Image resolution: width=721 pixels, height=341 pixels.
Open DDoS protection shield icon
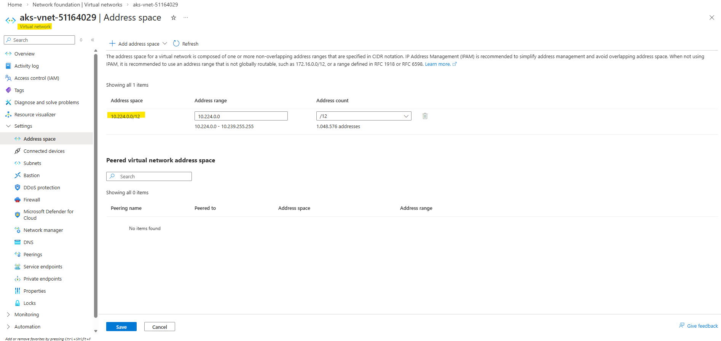pyautogui.click(x=18, y=188)
